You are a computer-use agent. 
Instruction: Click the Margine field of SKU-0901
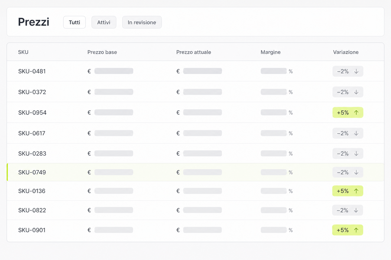coord(274,230)
